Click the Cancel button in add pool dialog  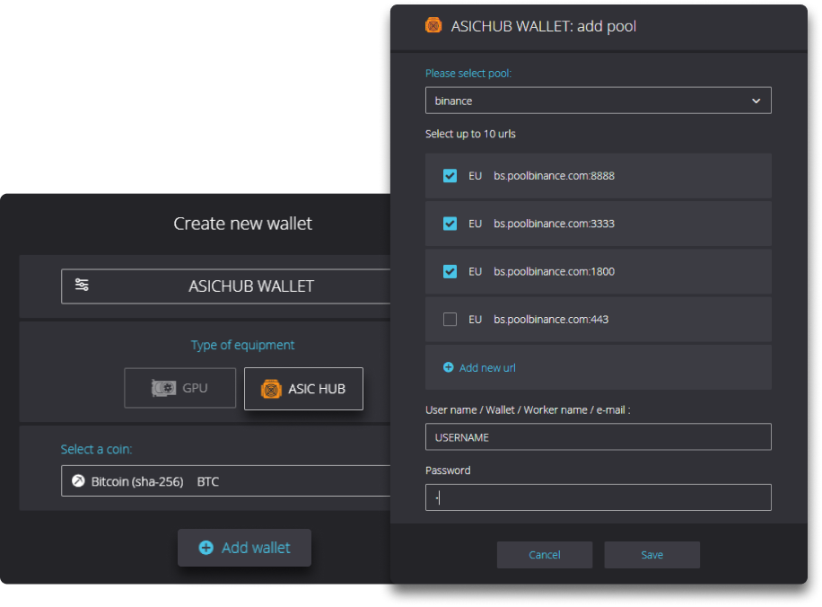(x=545, y=555)
